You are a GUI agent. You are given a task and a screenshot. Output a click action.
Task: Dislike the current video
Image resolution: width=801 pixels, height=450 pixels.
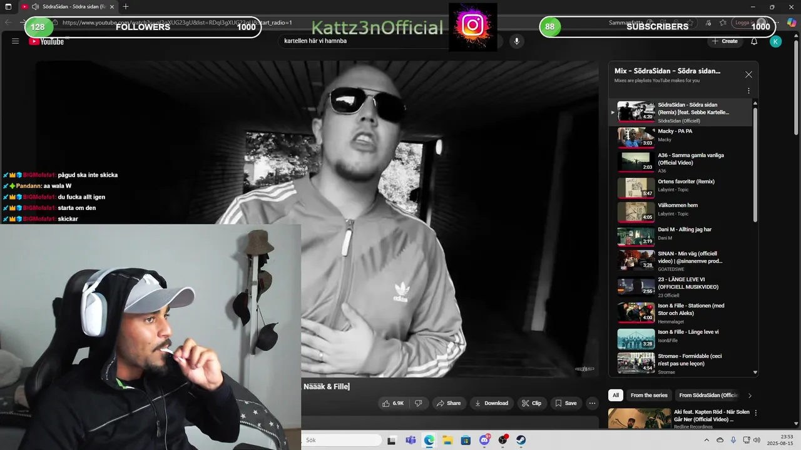[419, 403]
